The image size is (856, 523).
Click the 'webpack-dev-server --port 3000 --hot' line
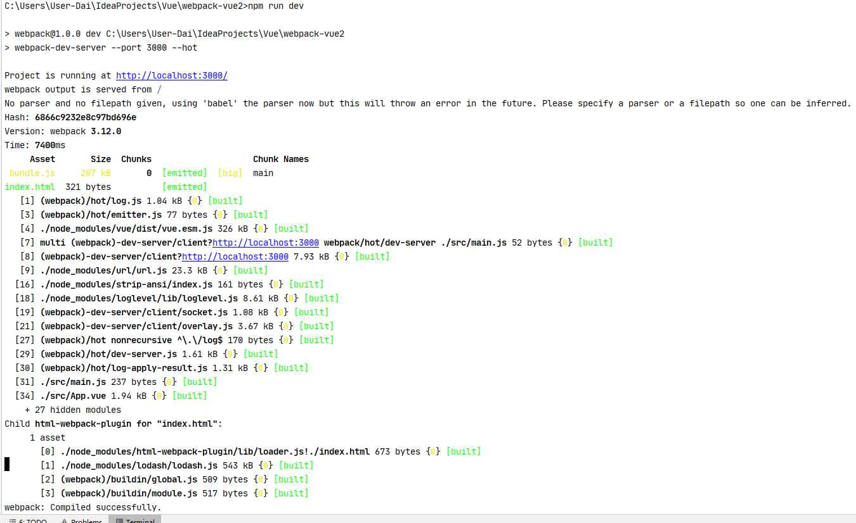point(106,47)
